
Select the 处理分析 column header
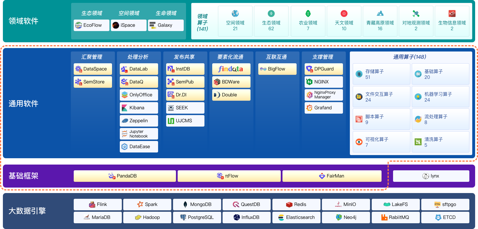138,57
